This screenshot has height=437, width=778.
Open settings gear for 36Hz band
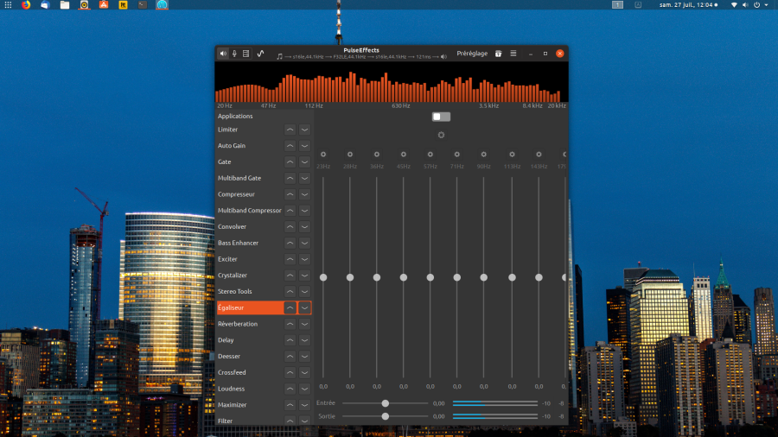[377, 155]
